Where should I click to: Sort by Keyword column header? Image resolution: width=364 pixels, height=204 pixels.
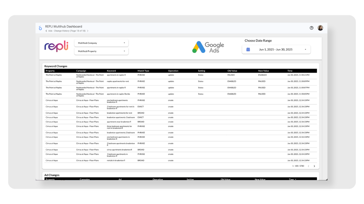click(111, 71)
